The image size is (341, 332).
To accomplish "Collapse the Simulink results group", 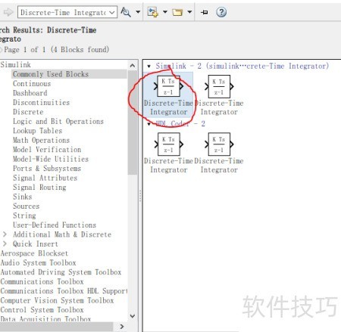I will coord(149,67).
